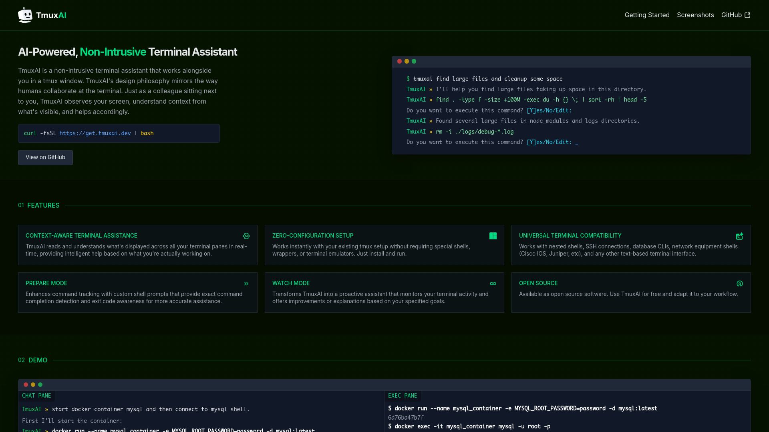
Task: Click the red dot in demo terminal window
Action: pyautogui.click(x=26, y=384)
